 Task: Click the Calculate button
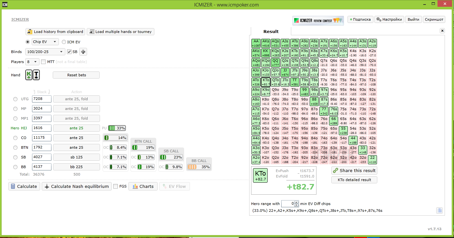[24, 186]
